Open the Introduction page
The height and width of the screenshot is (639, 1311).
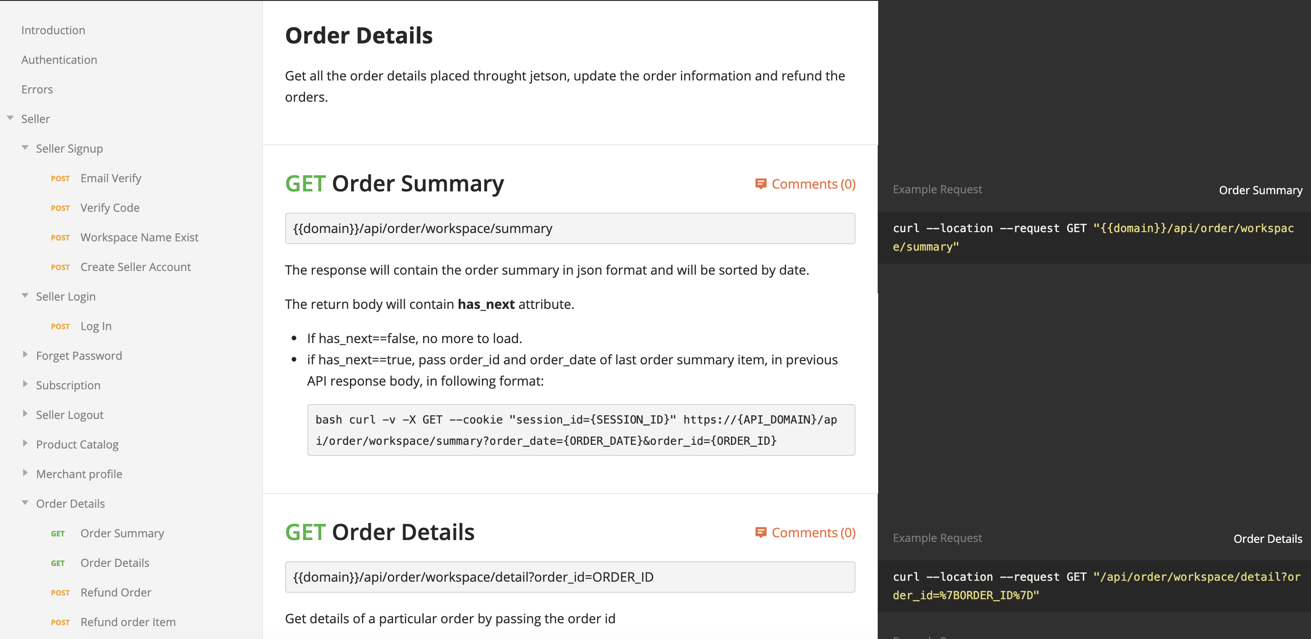(53, 30)
